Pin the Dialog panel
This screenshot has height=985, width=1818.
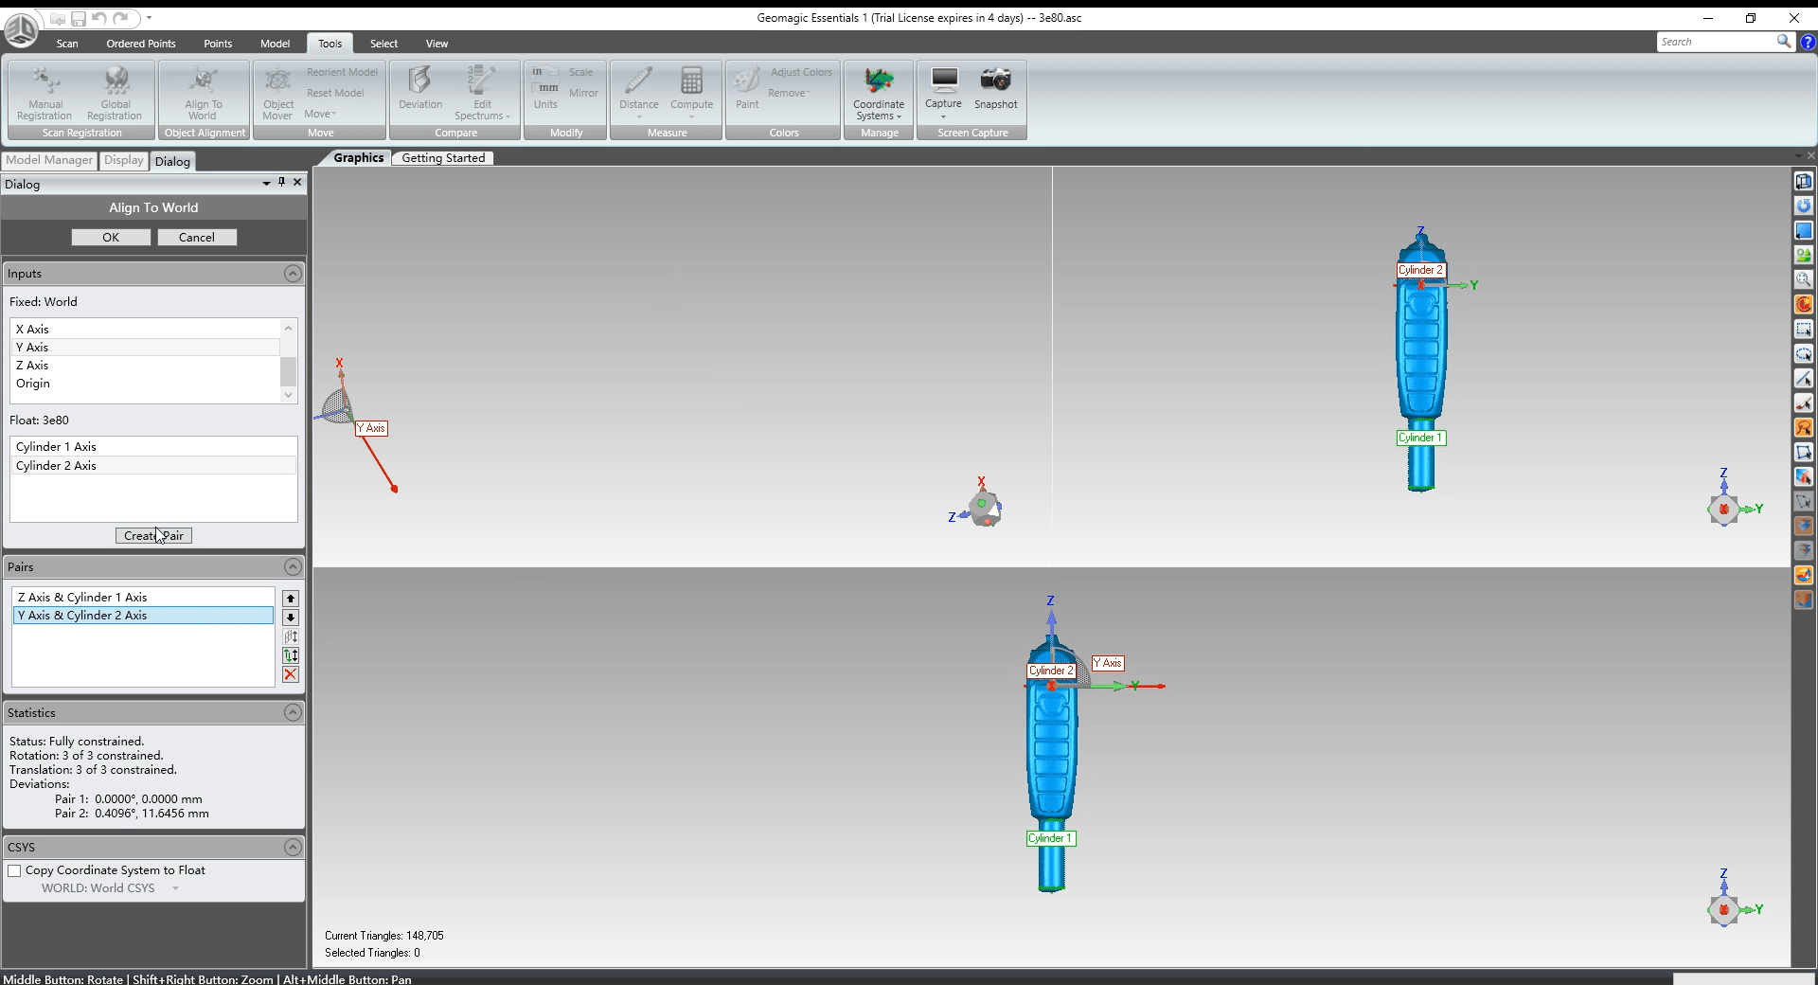(x=281, y=182)
